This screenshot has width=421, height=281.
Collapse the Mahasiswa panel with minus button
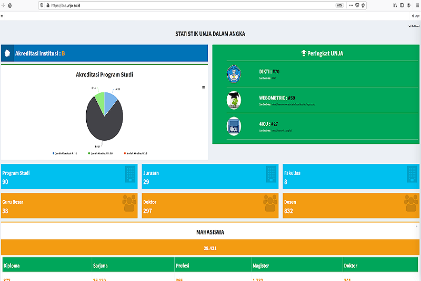point(416,226)
